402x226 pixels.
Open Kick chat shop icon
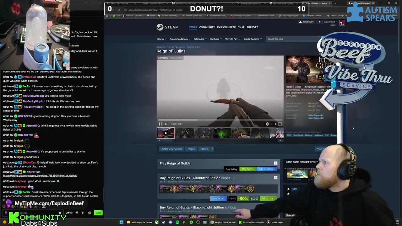[x=77, y=213]
